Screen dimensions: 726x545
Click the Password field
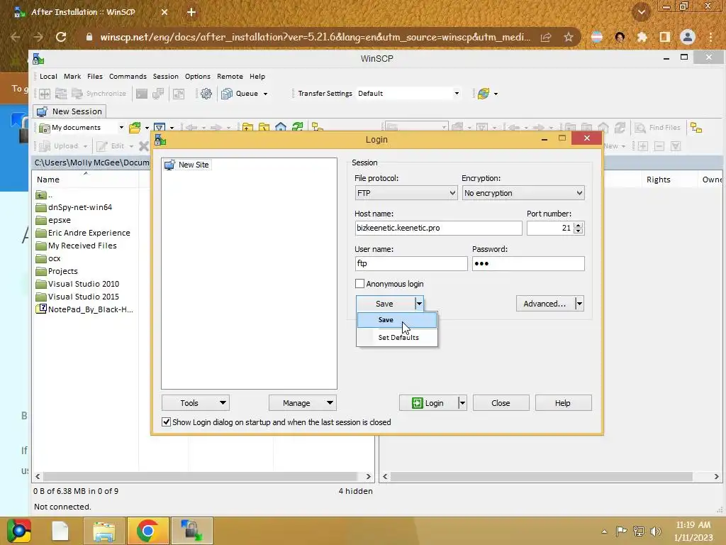(x=528, y=264)
